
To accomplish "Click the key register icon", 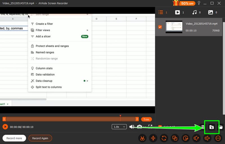I will point(199,3).
